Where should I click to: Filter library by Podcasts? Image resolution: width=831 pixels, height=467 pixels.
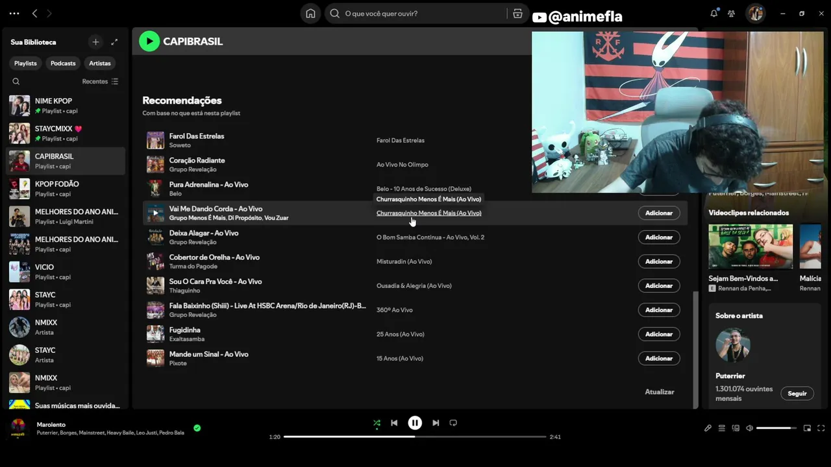[x=63, y=63]
